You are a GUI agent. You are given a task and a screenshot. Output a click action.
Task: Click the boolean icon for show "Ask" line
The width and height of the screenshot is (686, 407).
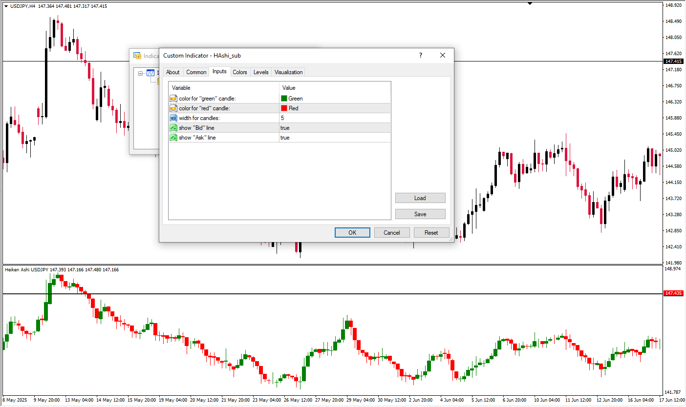coord(173,138)
